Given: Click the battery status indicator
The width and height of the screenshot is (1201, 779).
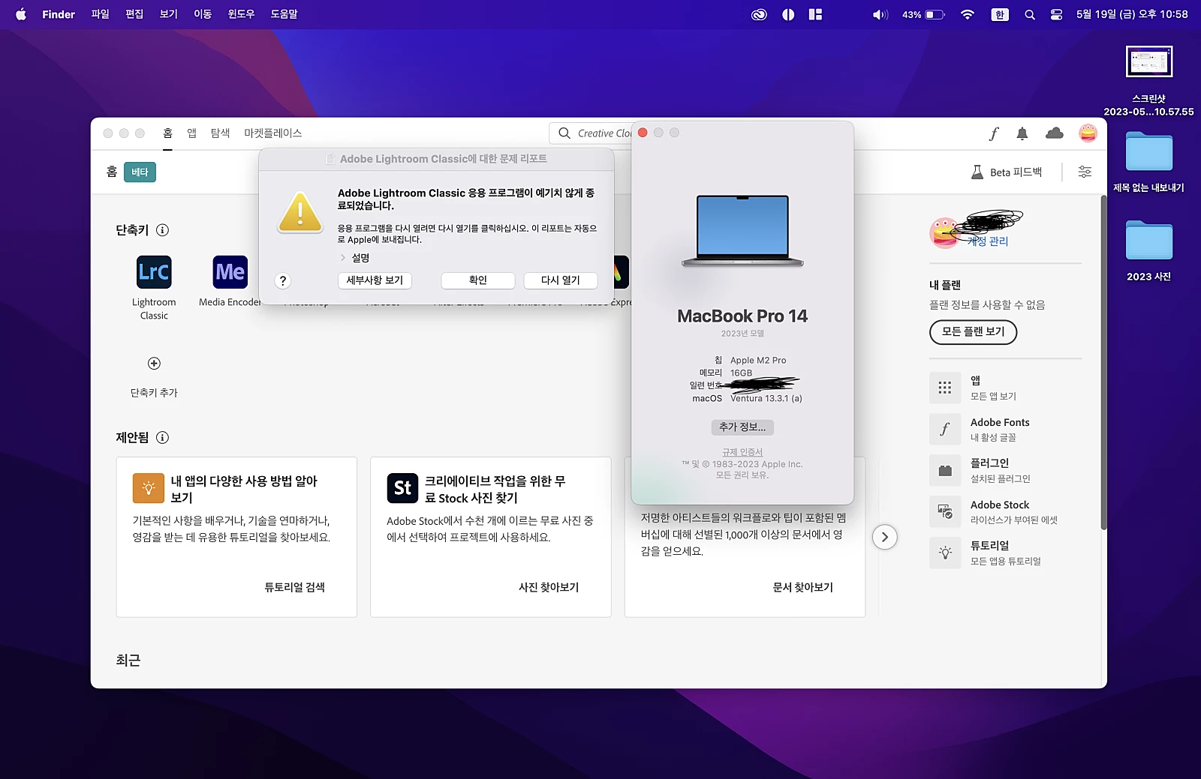Looking at the screenshot, I should coord(923,14).
